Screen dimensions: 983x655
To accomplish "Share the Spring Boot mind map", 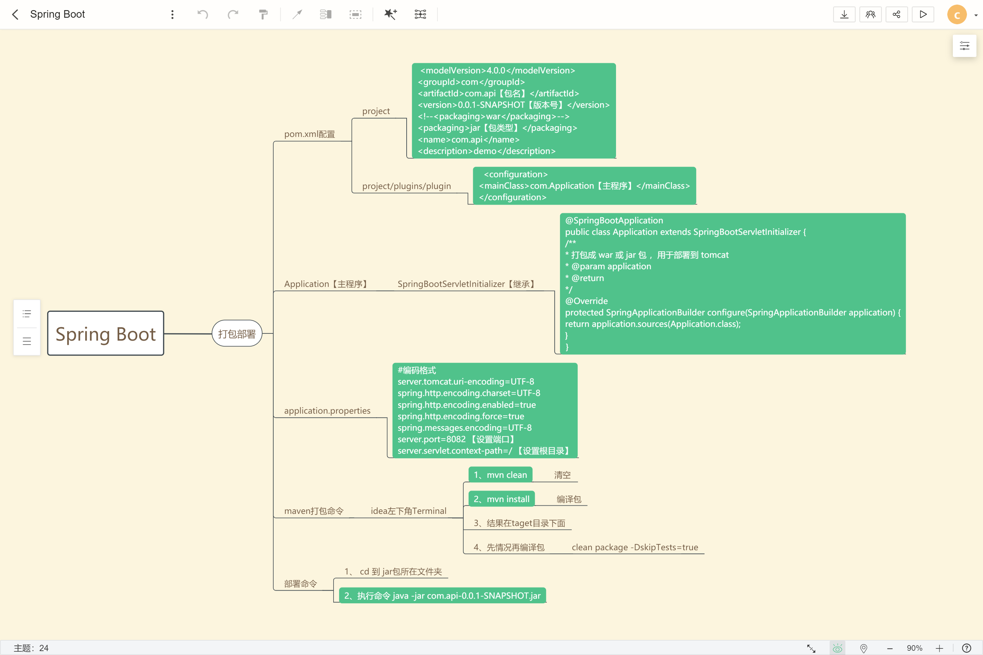I will (x=896, y=15).
